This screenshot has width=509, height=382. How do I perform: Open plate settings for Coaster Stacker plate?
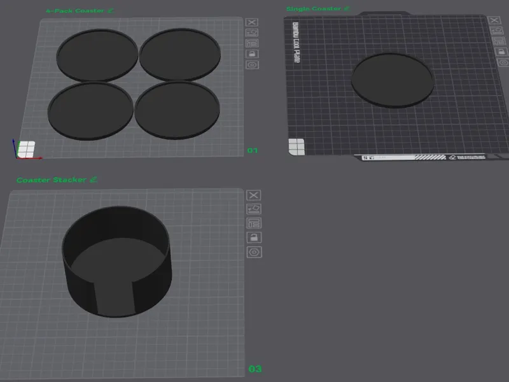coord(254,252)
